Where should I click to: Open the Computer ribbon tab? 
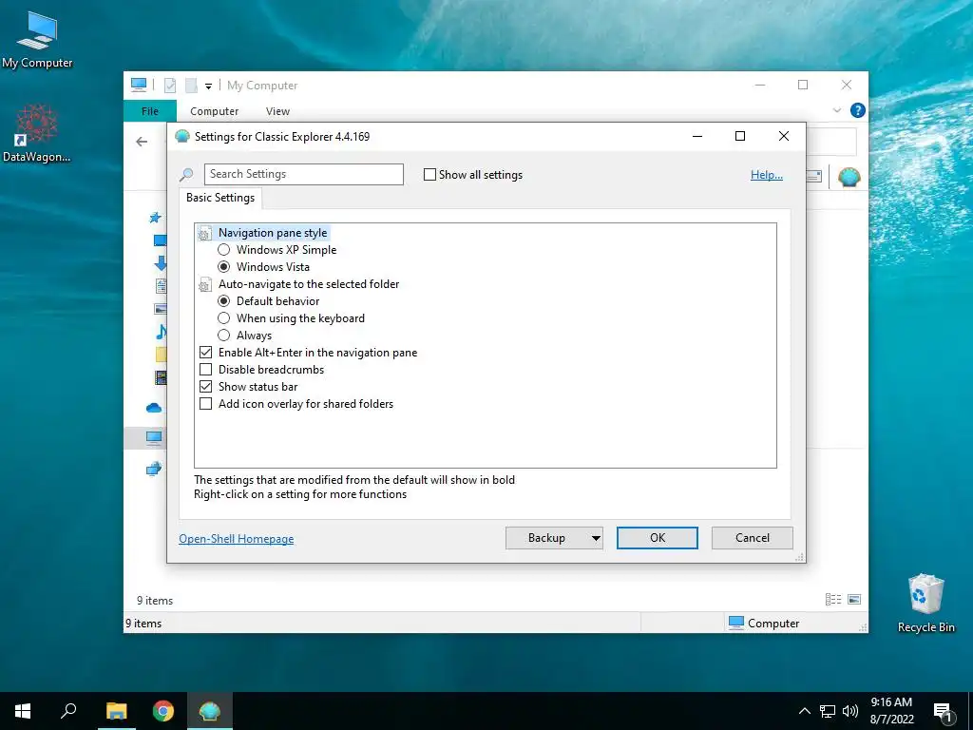[x=214, y=111]
